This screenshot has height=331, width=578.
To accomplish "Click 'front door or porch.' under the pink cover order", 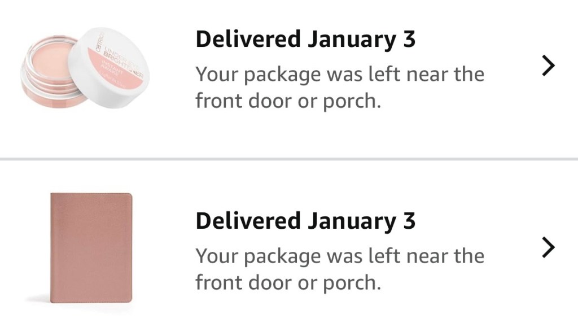I will [x=288, y=282].
